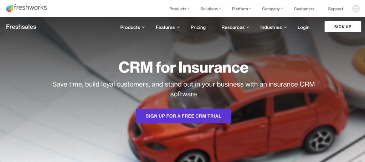The width and height of the screenshot is (365, 162).
Task: Click the Freshworks rainbow logo icon
Action: 10,9
